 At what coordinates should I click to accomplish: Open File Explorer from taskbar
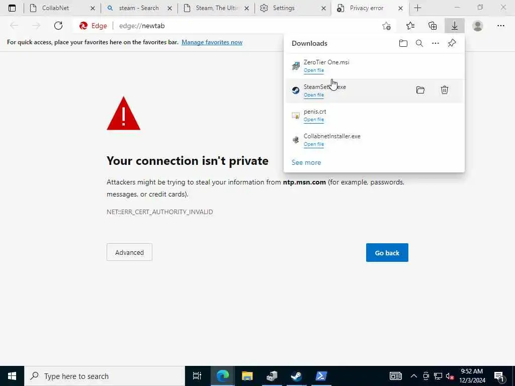tap(247, 376)
